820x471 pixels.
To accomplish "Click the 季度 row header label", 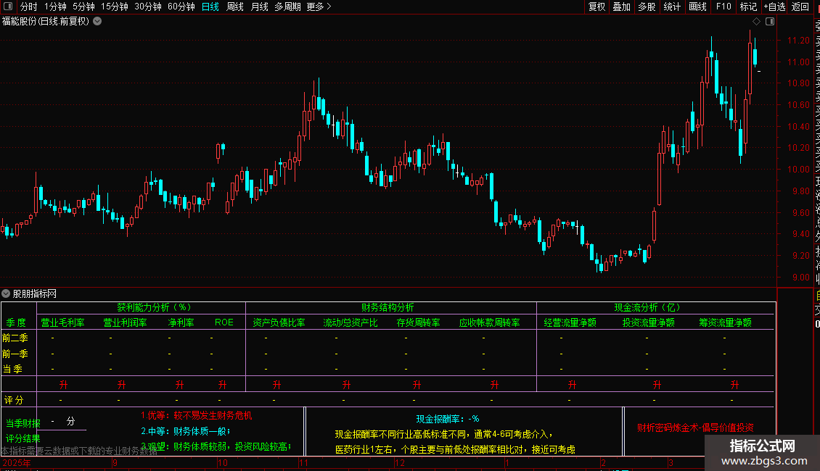I will coord(16,322).
